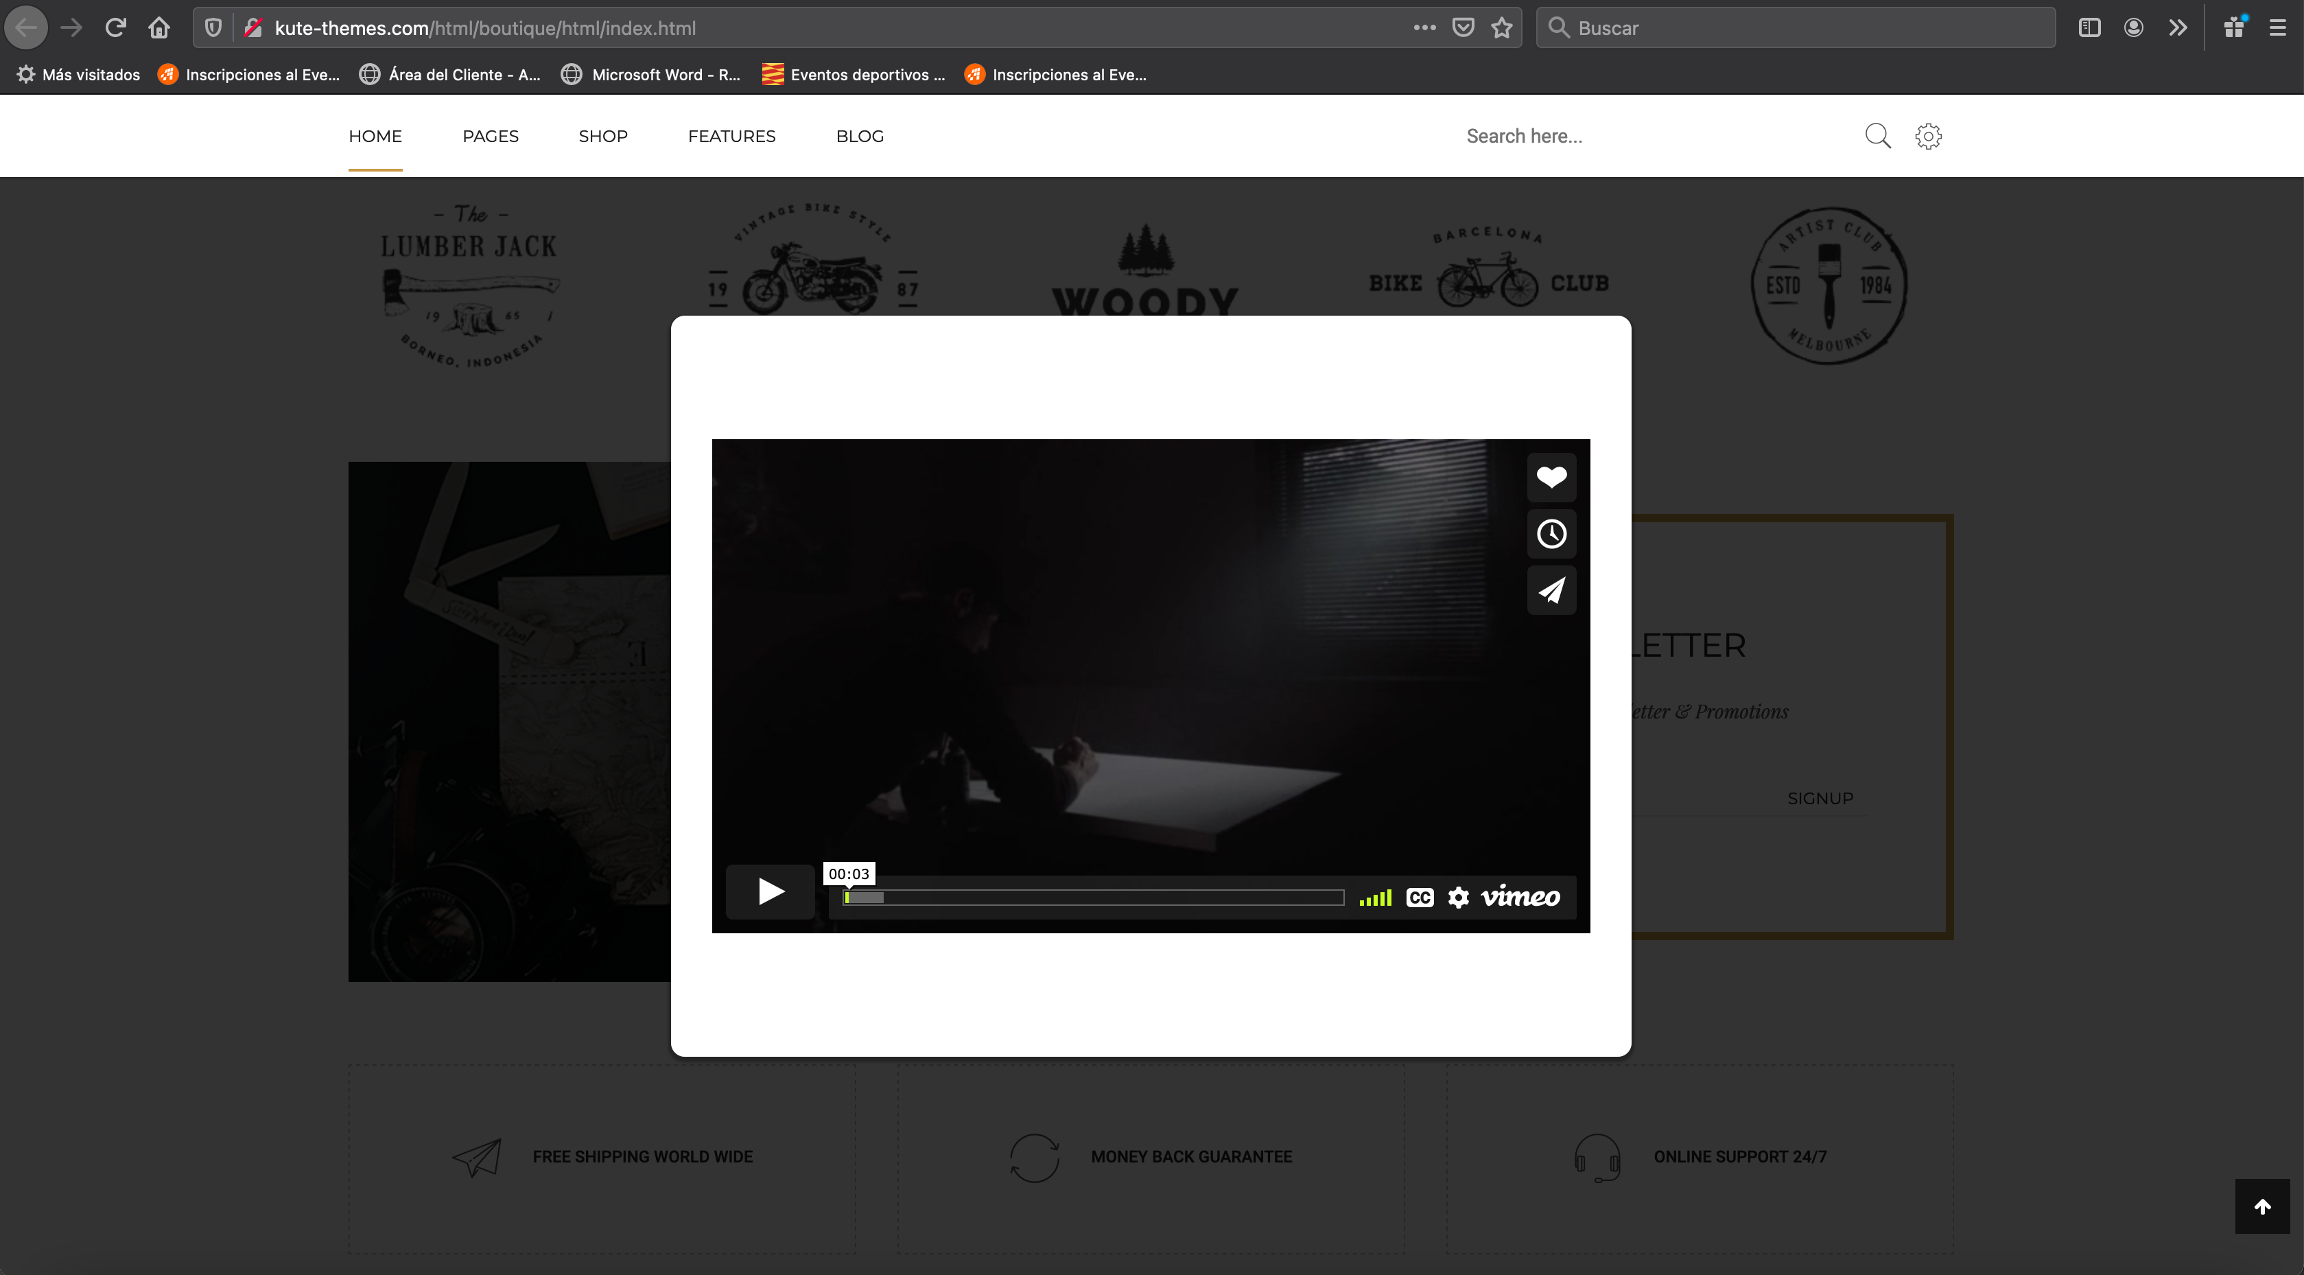This screenshot has height=1275, width=2304.
Task: Share the video with the paper plane icon
Action: (1551, 591)
